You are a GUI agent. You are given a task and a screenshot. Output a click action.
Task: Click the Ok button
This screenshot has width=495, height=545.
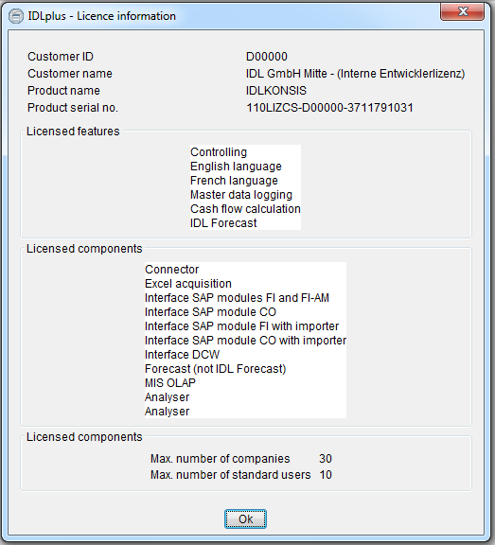point(245,519)
